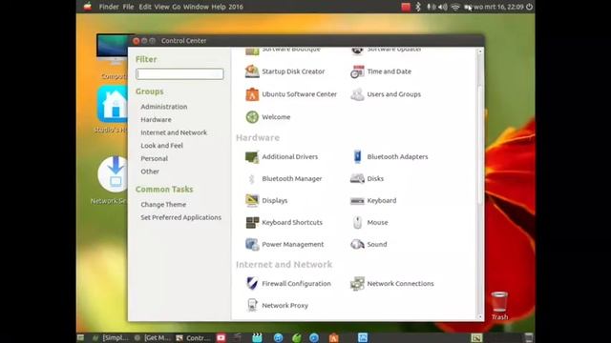Screen dimensions: 611x343
Task: Open the Finder menu
Action: click(109, 7)
